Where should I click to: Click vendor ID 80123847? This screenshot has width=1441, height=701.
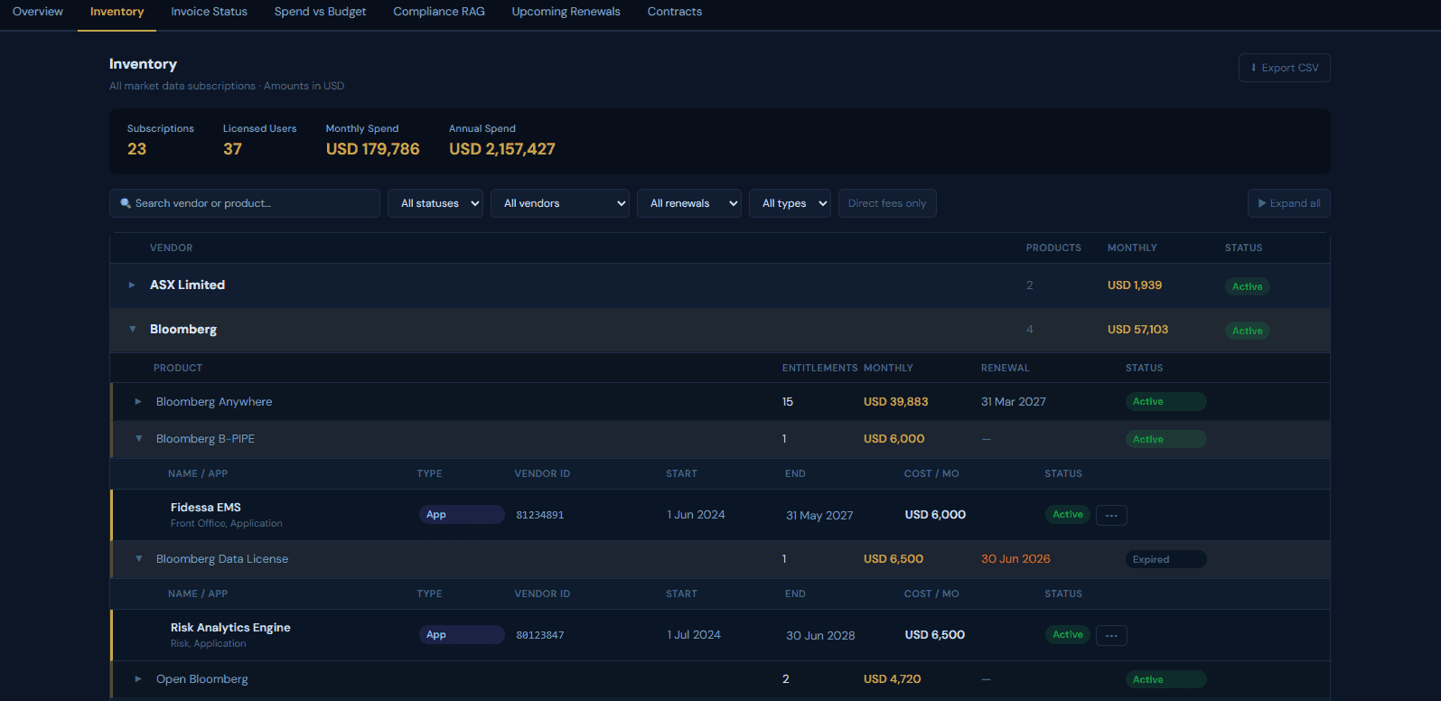coord(540,635)
